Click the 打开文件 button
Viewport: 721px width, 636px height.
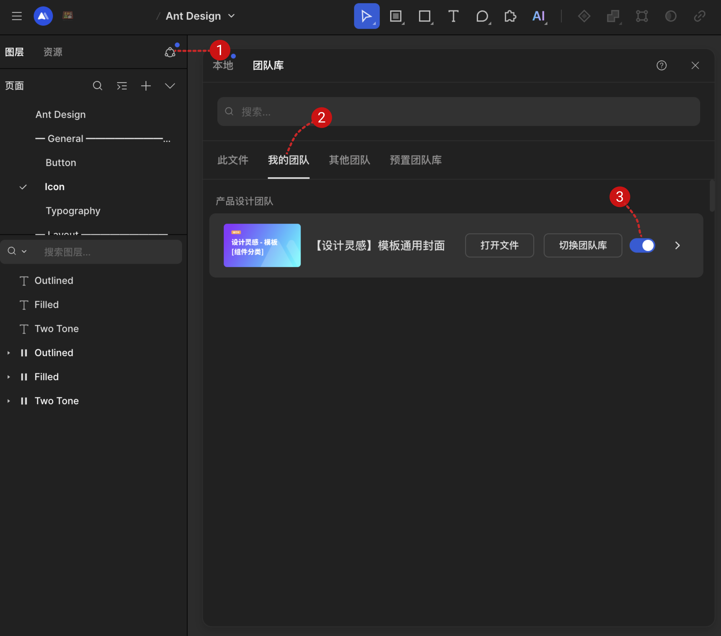click(499, 246)
